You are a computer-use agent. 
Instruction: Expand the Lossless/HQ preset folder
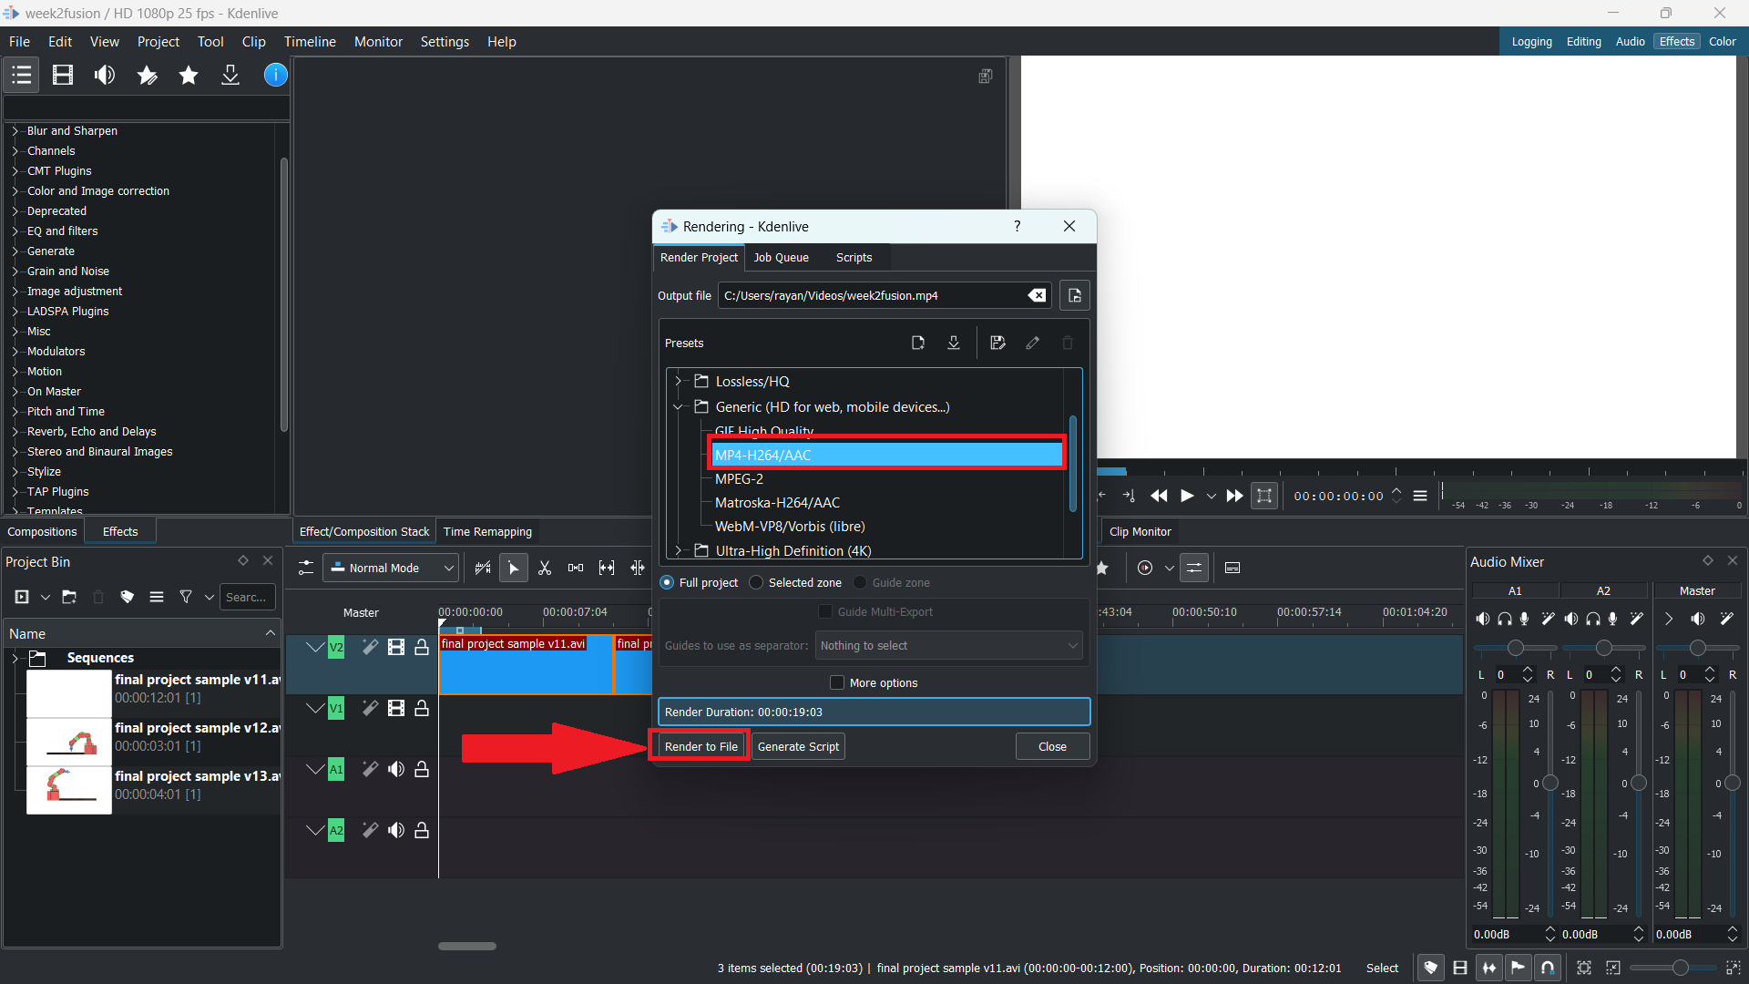678,381
